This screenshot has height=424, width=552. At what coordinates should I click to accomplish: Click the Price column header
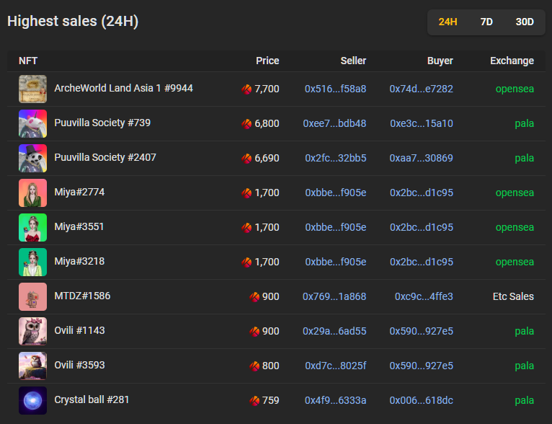click(267, 61)
